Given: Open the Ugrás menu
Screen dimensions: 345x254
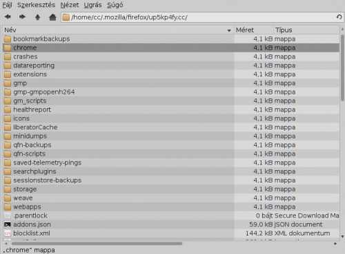Looking at the screenshot, I should click(92, 5).
